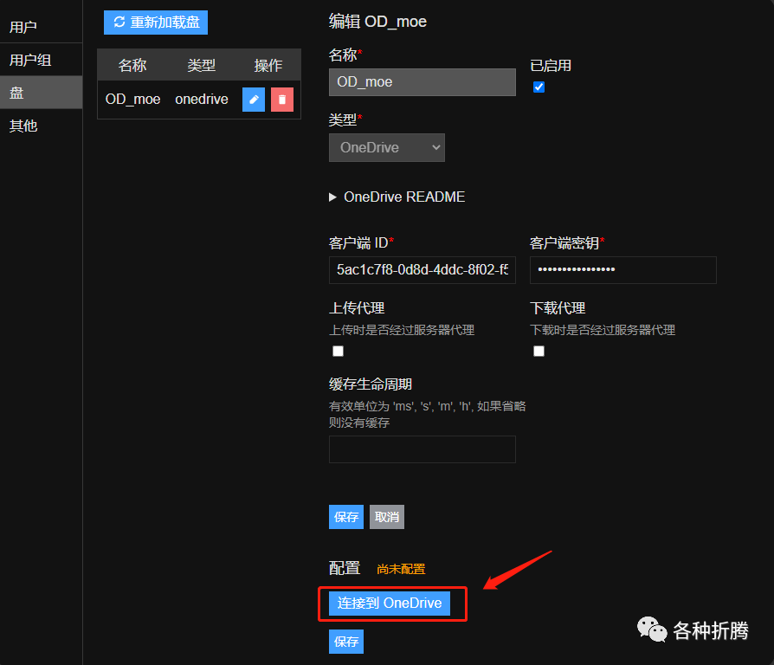
Task: Click the 缓存生命周期 cache lifetime input
Action: tap(422, 449)
